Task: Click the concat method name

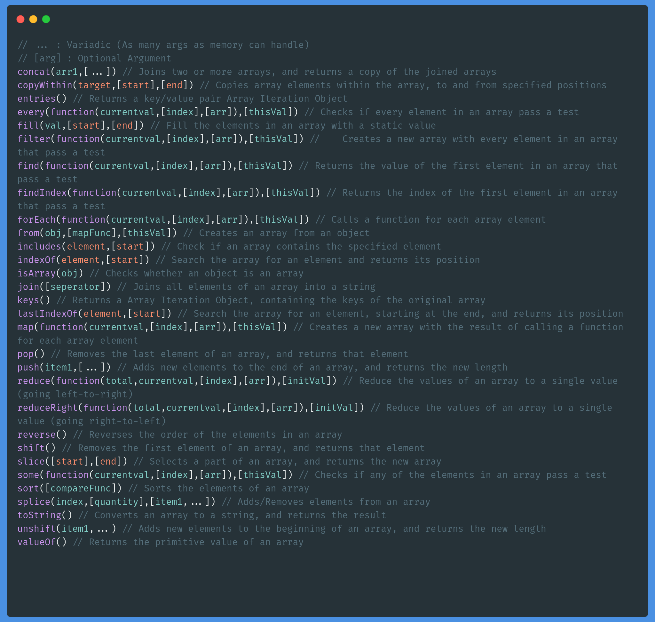Action: [x=34, y=72]
